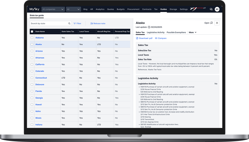
Task: Click the Open button text
Action: coord(207,23)
